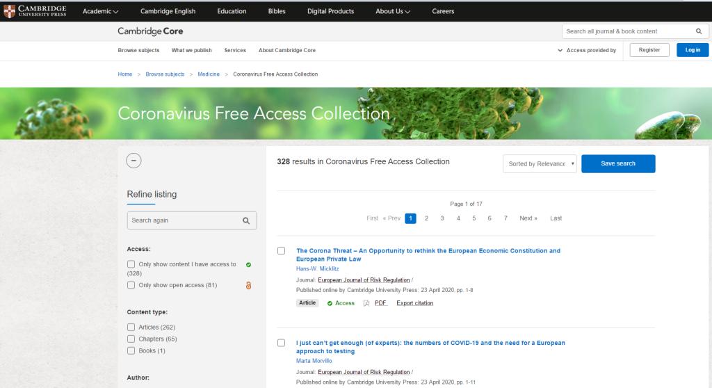
Task: Click the magnifier icon in top search bar
Action: click(698, 31)
